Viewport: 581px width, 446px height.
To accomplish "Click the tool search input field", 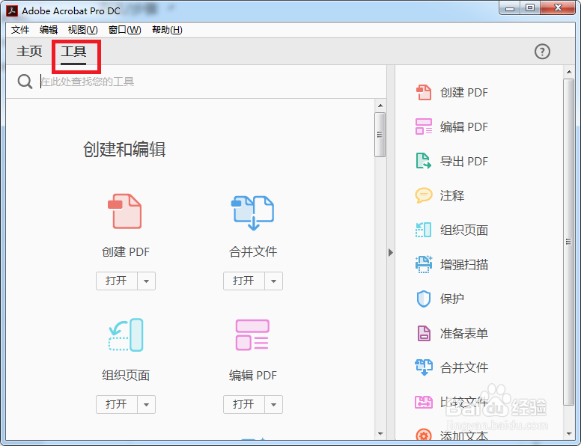I will point(211,82).
